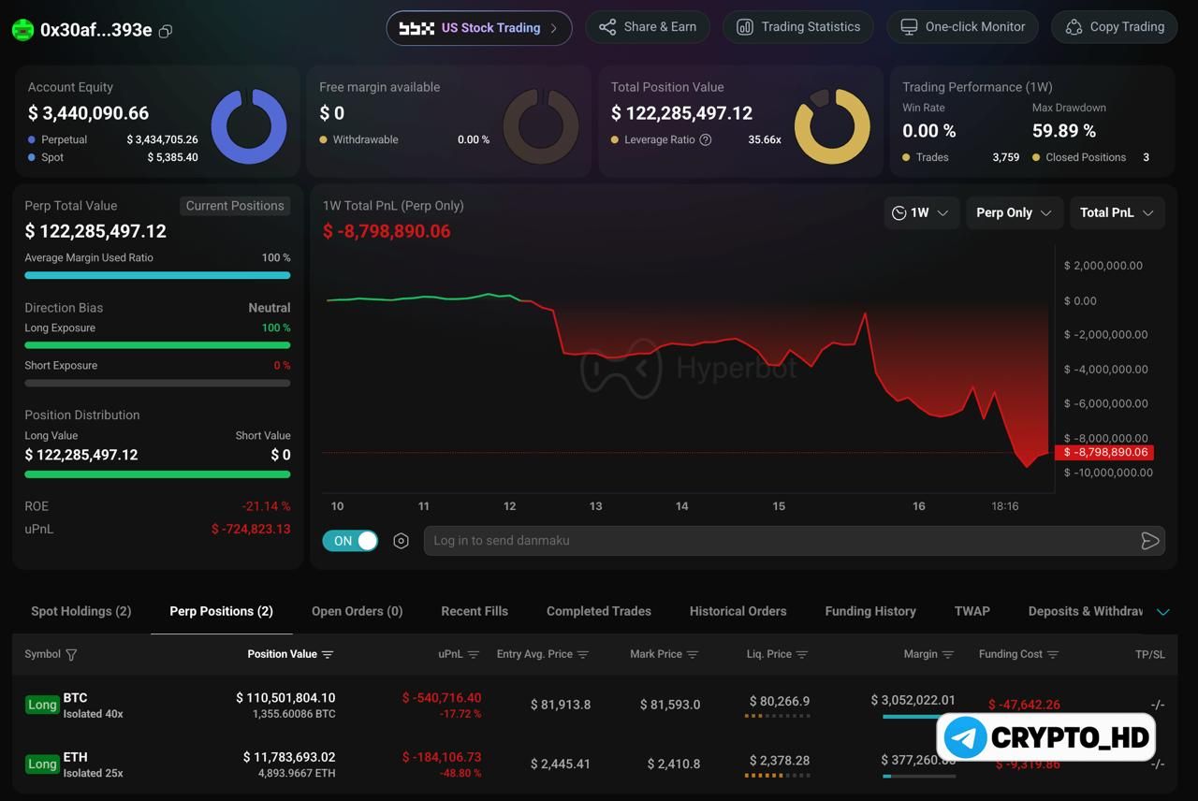The width and height of the screenshot is (1198, 801).
Task: Click the send danmaku arrow icon
Action: (x=1149, y=541)
